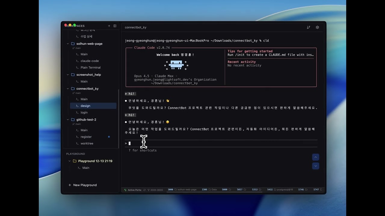Click the yellow Playground 12-13 folder icon
The image size is (385, 216).
75,161
